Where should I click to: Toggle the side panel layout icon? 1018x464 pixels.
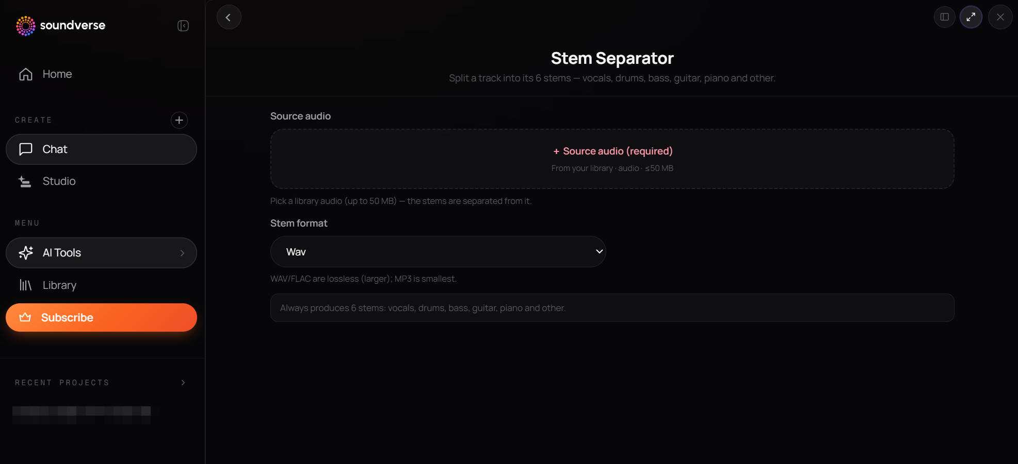[x=944, y=17]
